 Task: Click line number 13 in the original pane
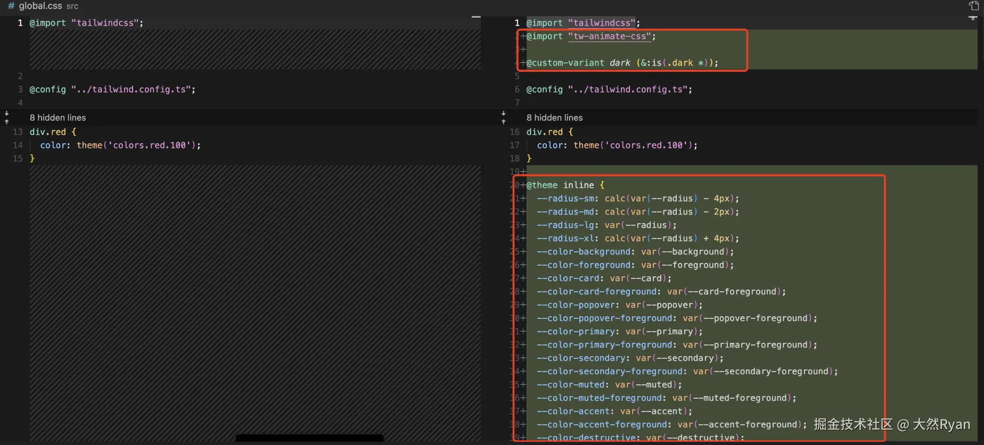(x=18, y=132)
